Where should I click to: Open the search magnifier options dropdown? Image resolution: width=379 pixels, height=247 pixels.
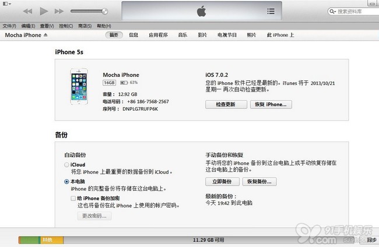pyautogui.click(x=333, y=11)
